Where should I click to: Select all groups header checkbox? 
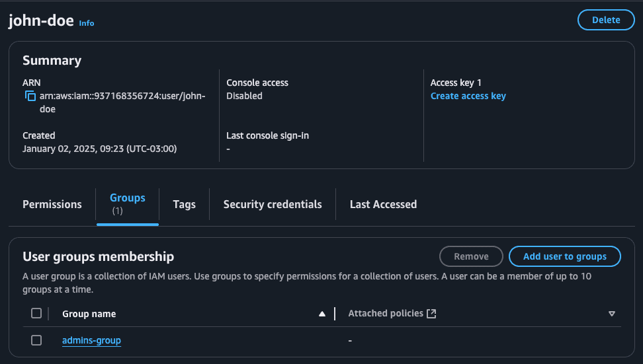36,313
